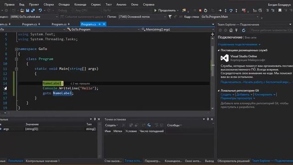This screenshot has width=293, height=165.
Task: Split the editor with the plus icon
Action: coord(212,34)
